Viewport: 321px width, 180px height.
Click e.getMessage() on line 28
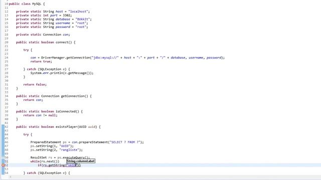coord(77,73)
